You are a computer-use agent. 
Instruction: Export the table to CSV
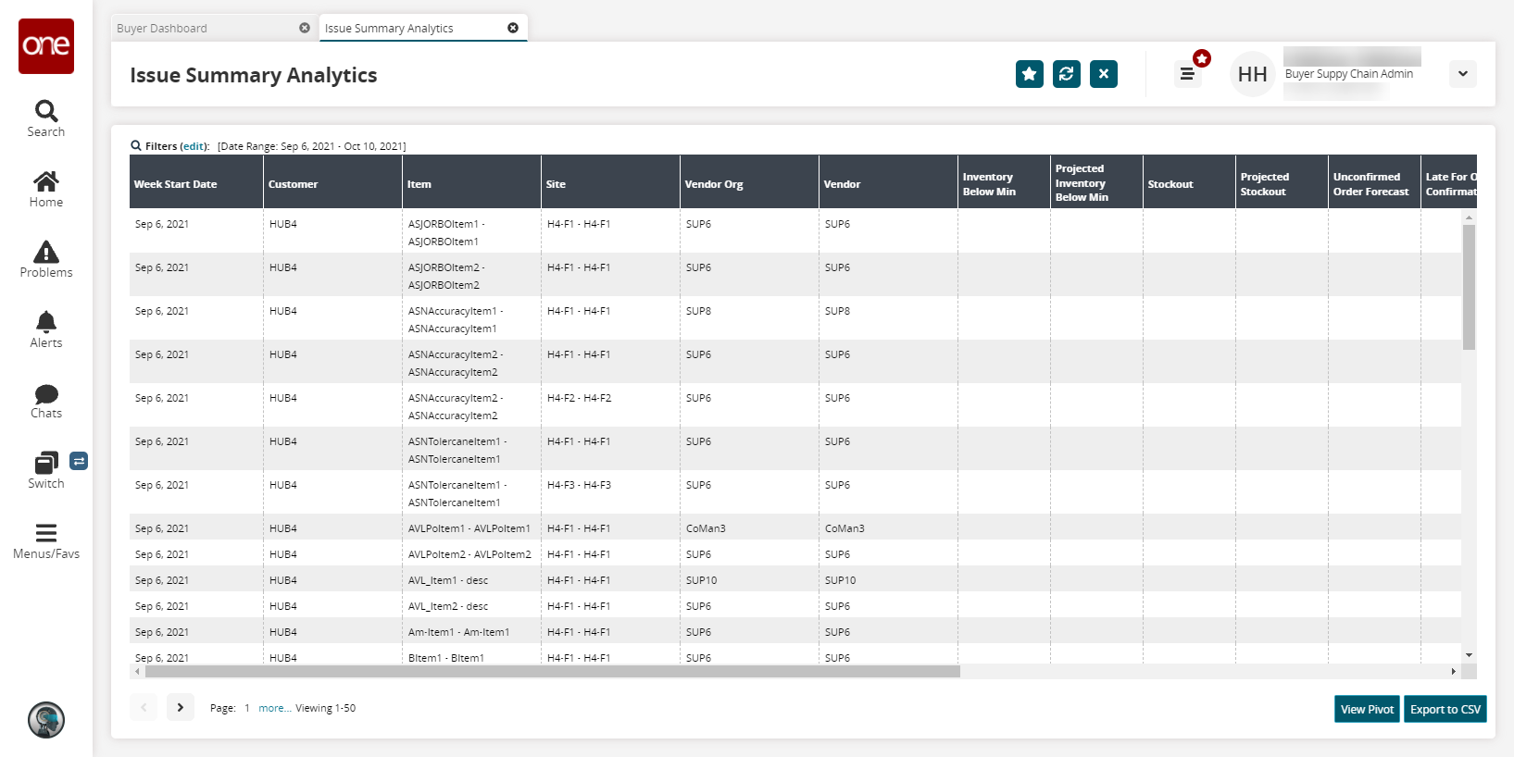coord(1445,709)
